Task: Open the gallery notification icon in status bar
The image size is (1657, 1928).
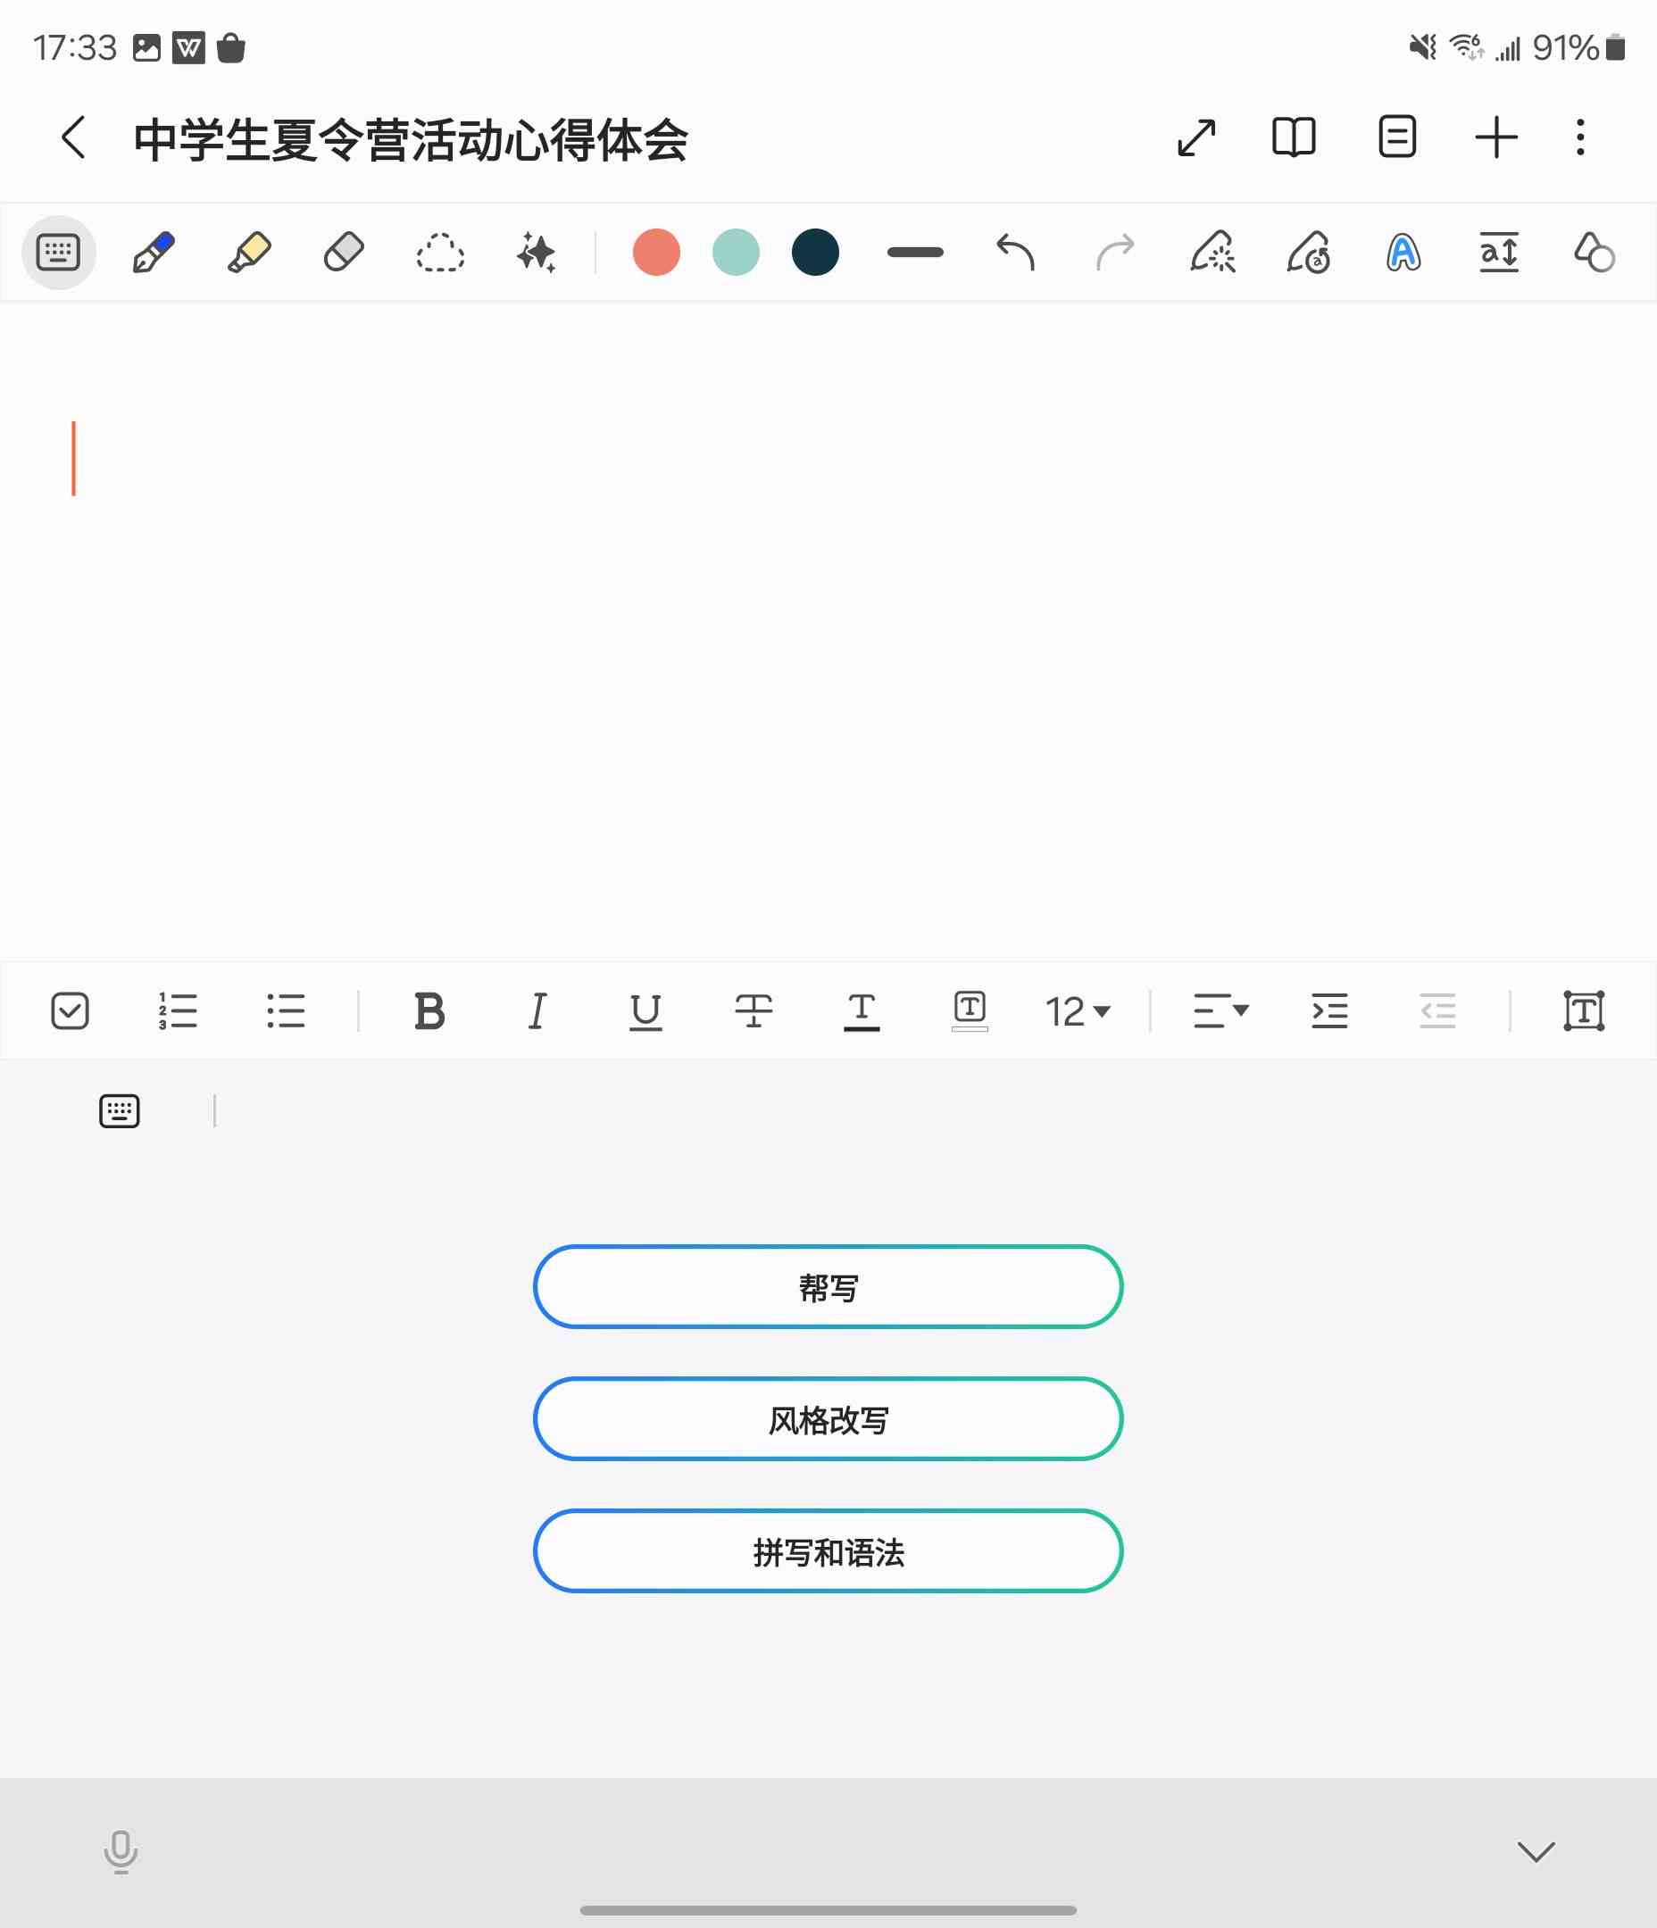Action: coord(147,47)
